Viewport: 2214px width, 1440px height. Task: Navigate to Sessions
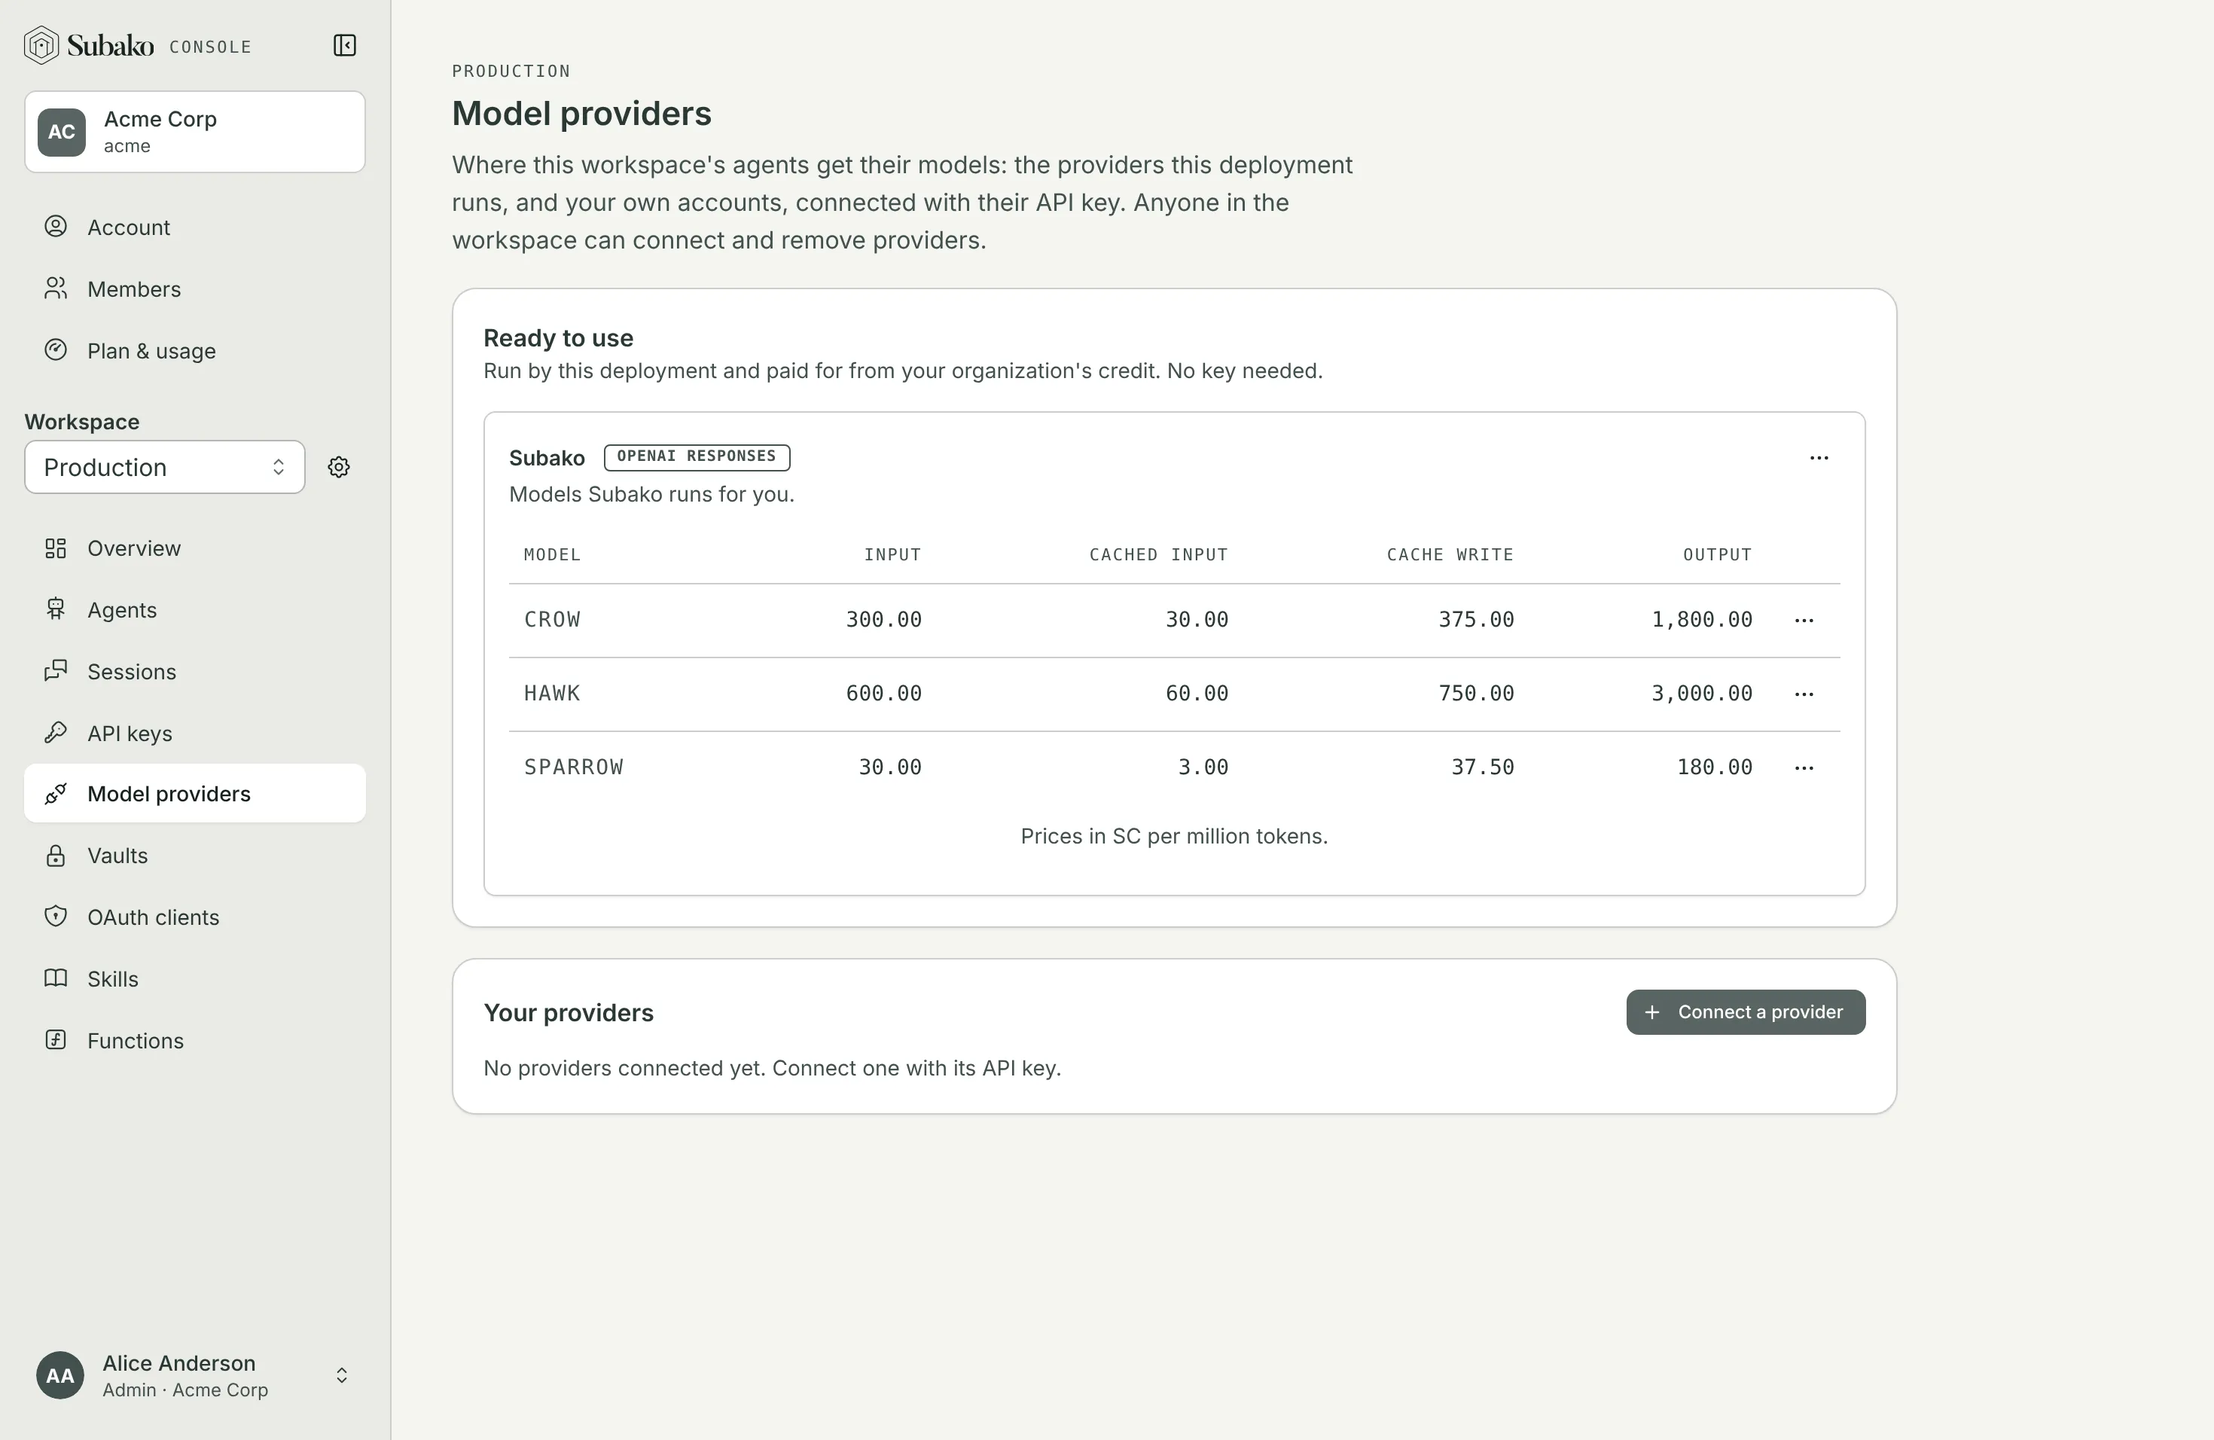coord(194,672)
